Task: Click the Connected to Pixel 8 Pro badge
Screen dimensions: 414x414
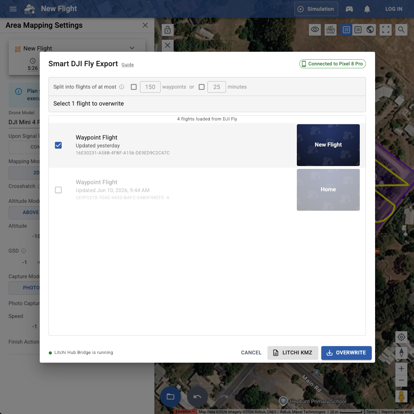Action: (x=332, y=64)
